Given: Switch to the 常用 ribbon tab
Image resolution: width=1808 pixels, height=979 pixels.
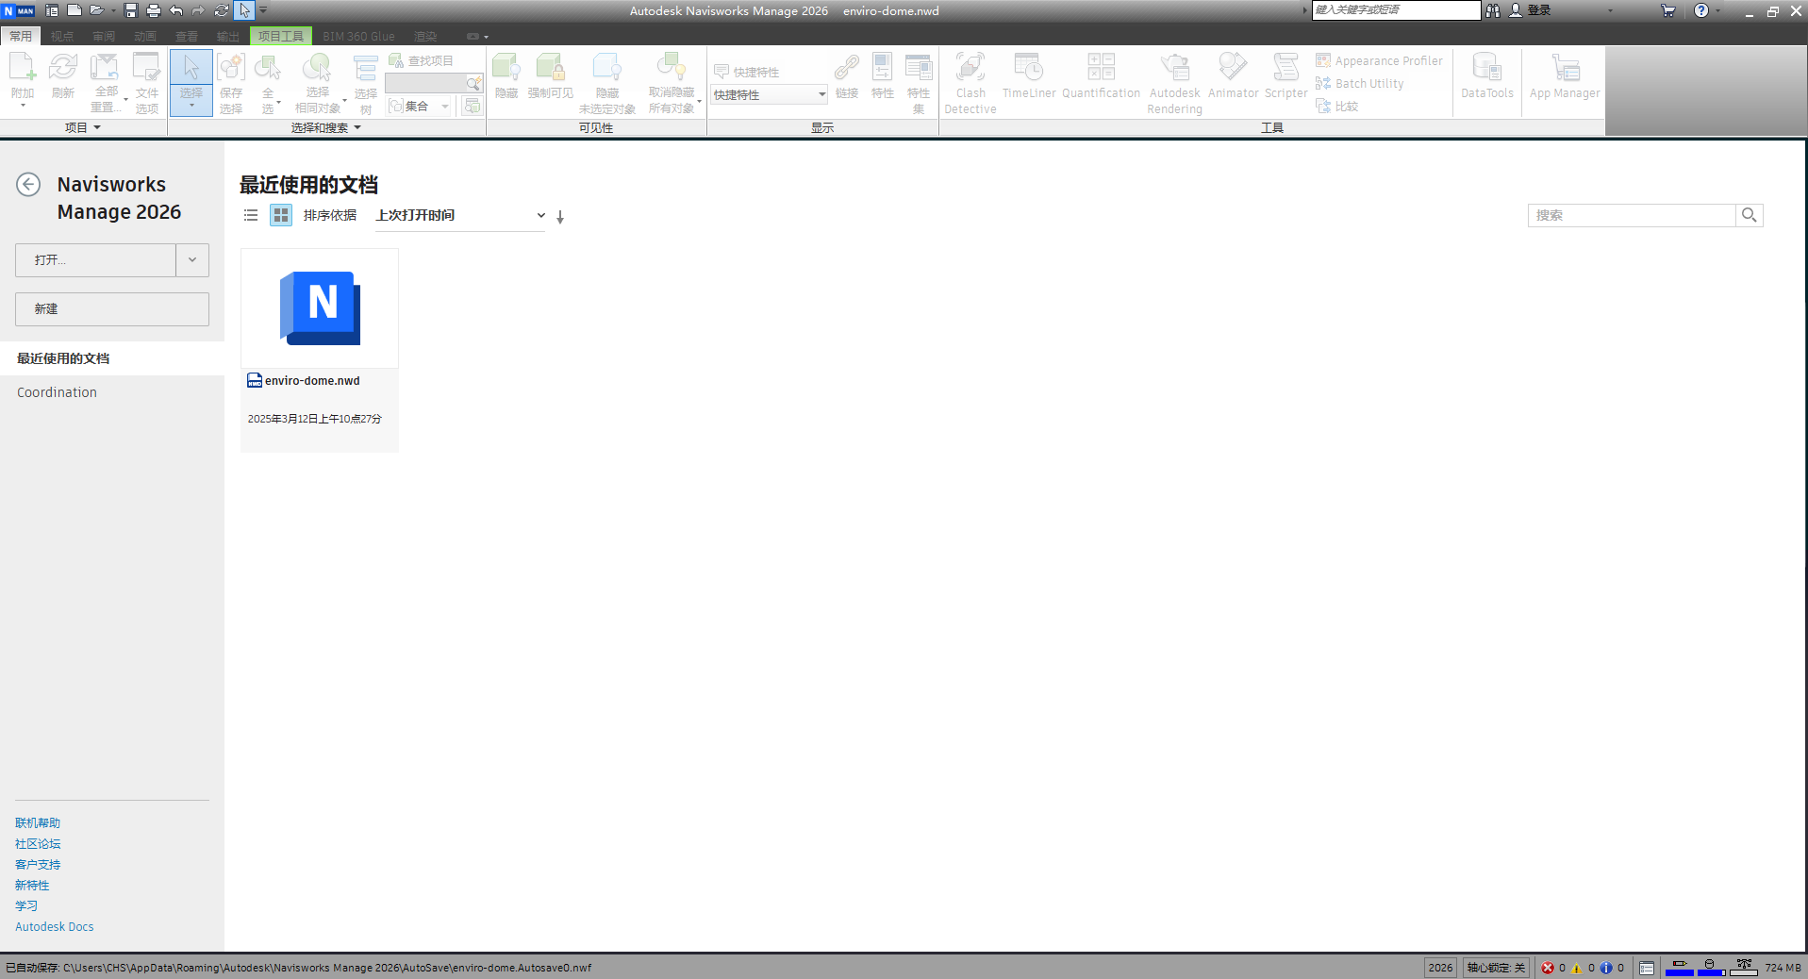Looking at the screenshot, I should [x=21, y=36].
